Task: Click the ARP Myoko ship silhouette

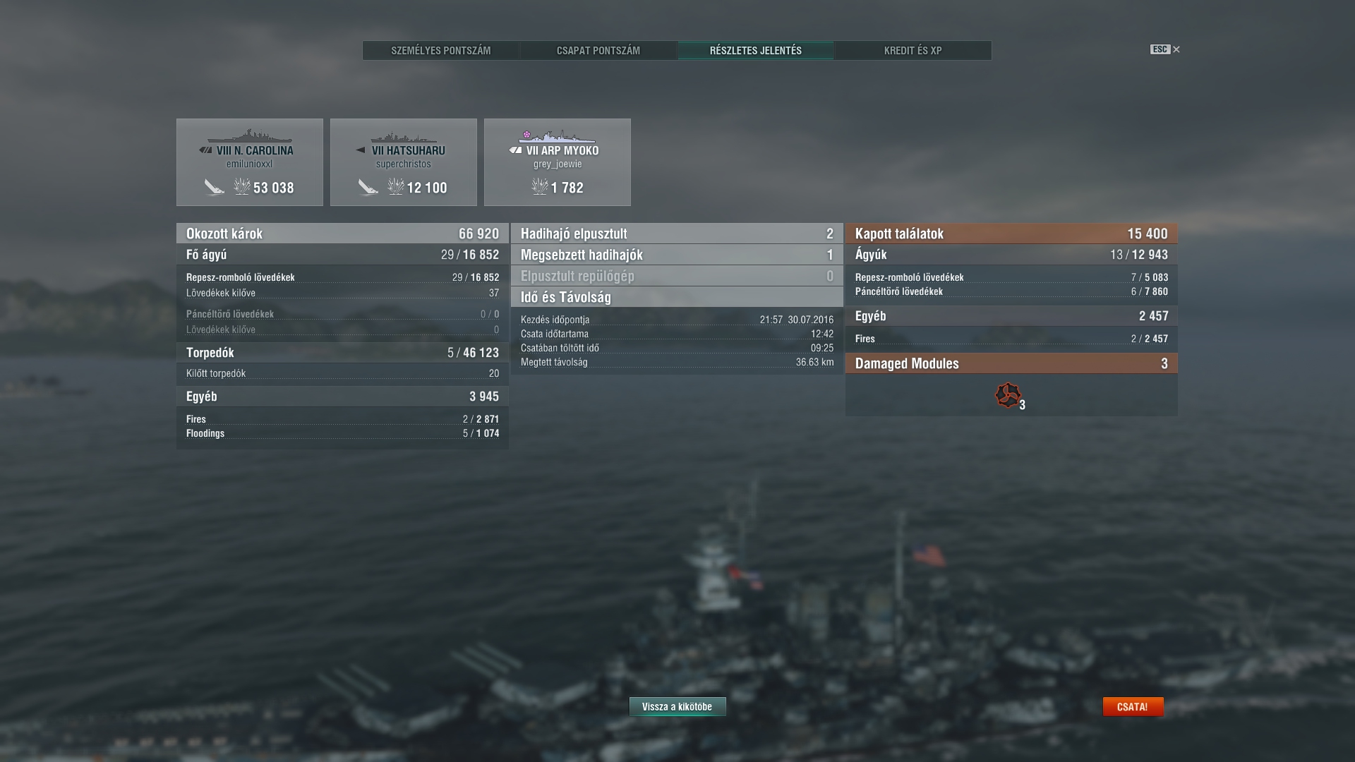Action: click(557, 136)
